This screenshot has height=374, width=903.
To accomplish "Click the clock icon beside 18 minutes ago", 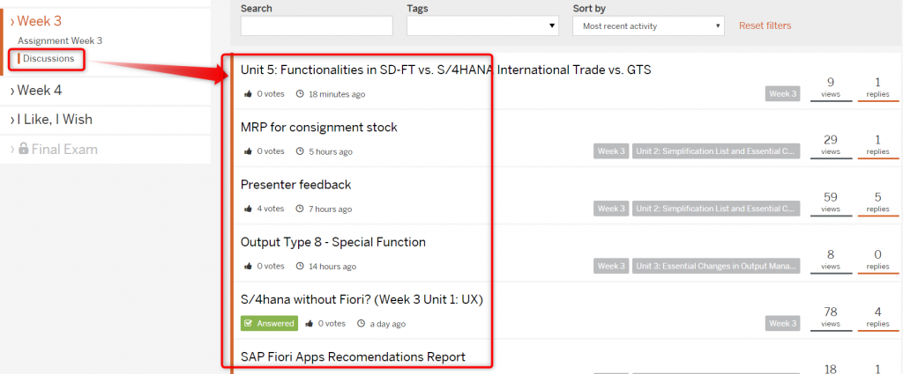I will [300, 94].
